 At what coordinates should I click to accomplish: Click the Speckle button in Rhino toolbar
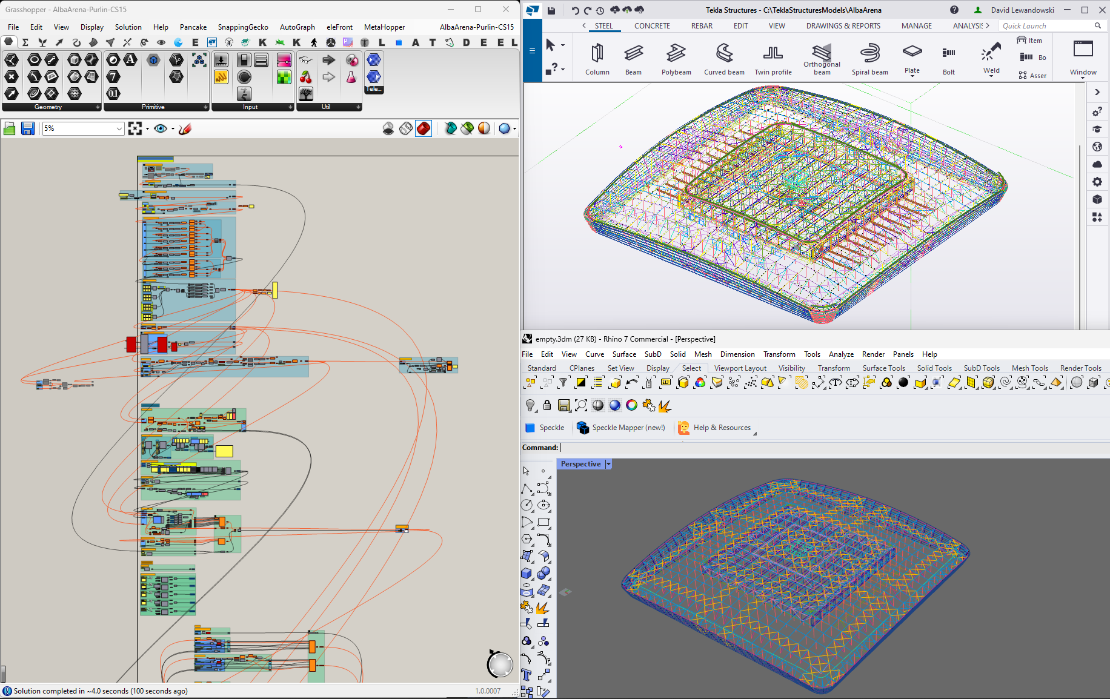tap(545, 428)
